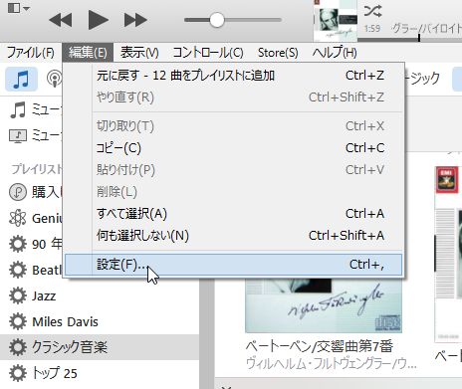The width and height of the screenshot is (462, 389).
Task: Toggle the shuffle icon
Action: 372,11
